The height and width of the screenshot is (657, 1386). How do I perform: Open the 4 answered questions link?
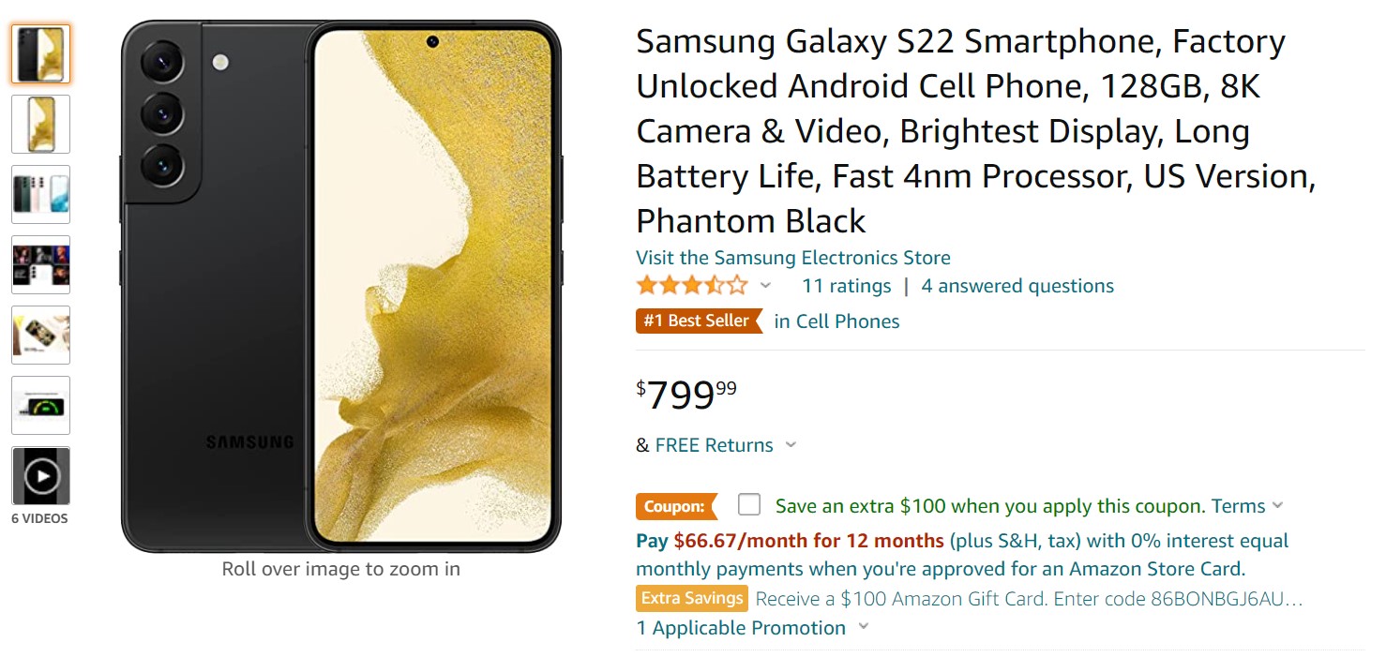coord(1017,286)
